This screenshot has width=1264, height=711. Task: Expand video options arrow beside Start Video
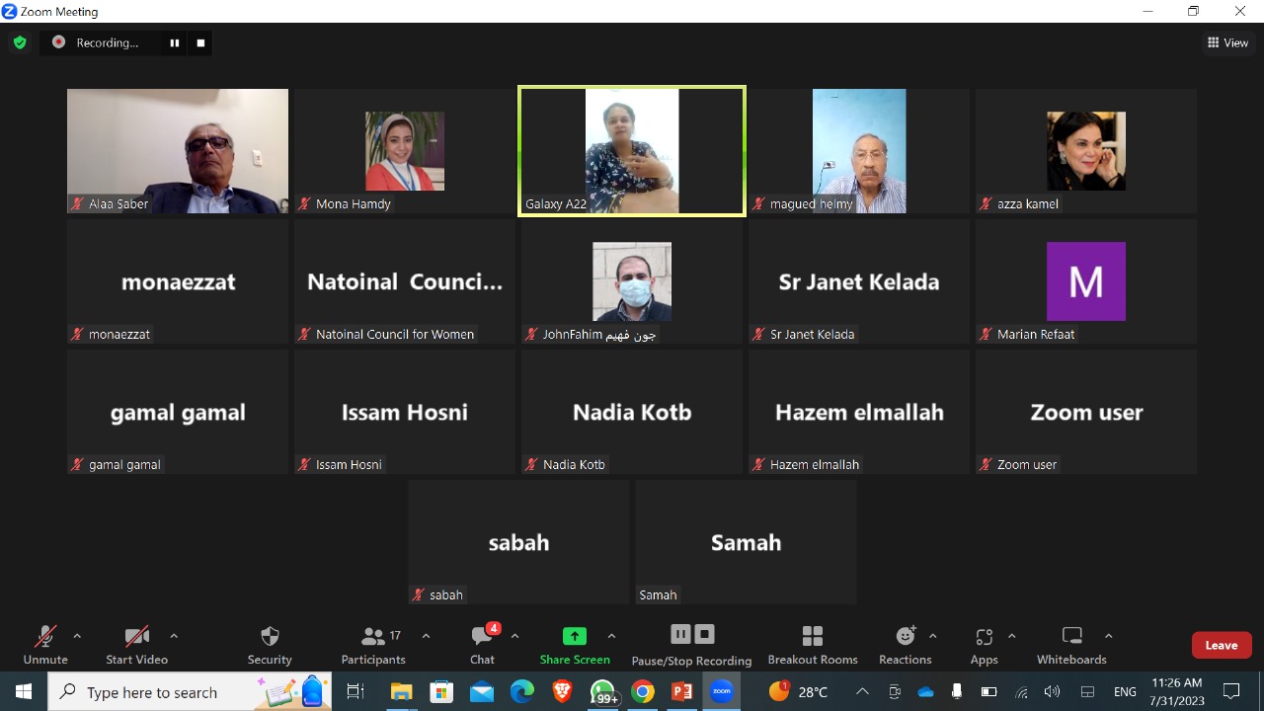click(x=174, y=636)
